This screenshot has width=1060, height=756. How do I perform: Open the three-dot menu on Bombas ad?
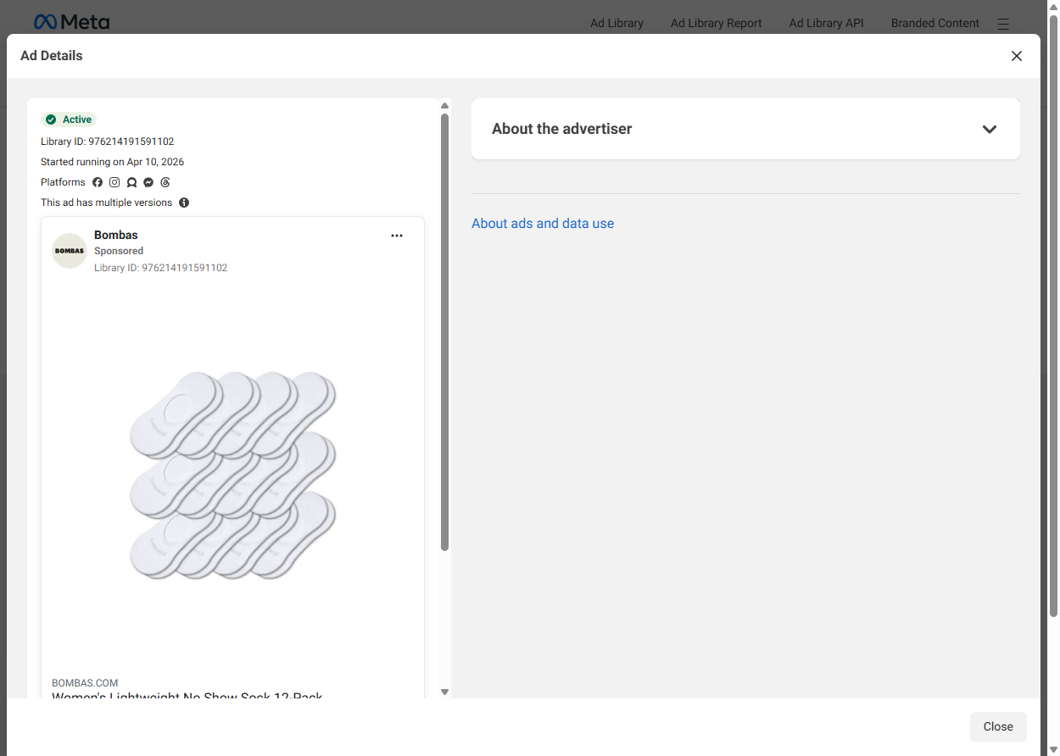[x=397, y=236]
